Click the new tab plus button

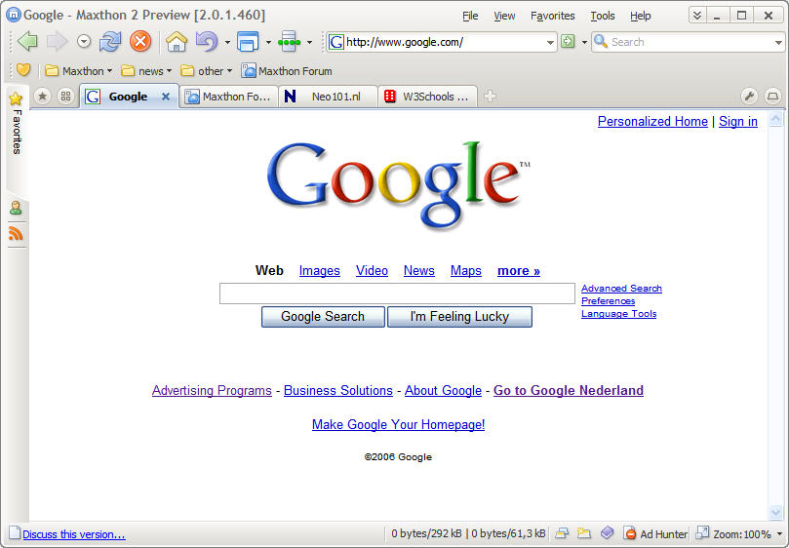(491, 97)
